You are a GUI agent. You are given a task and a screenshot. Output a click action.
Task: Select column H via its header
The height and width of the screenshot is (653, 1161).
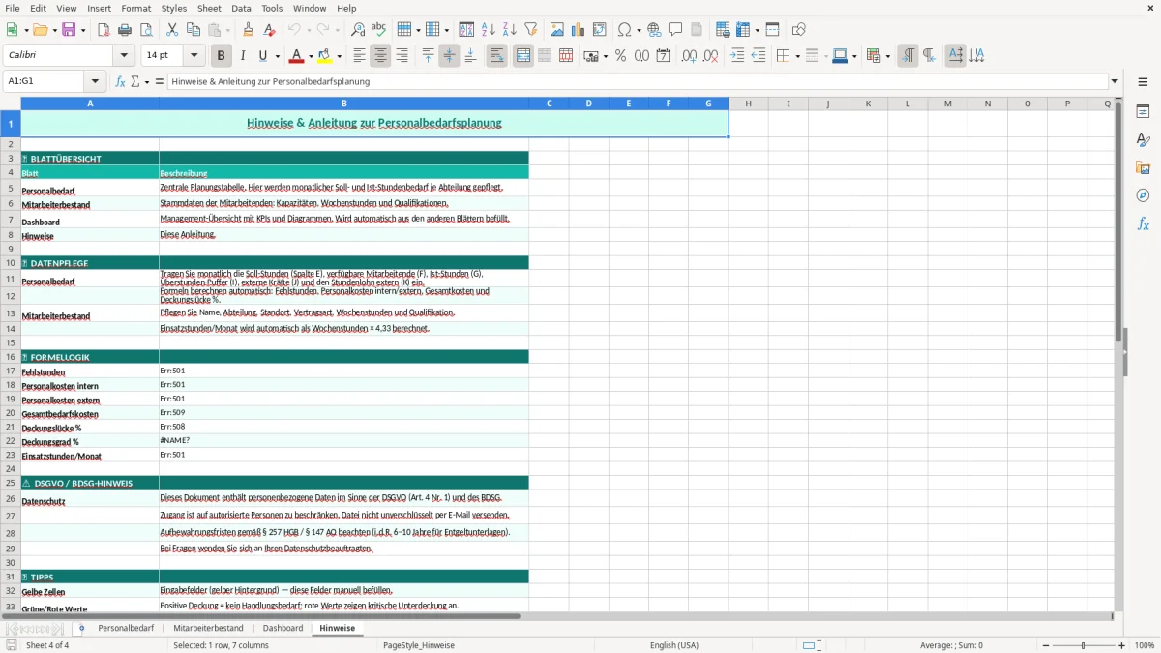[748, 104]
